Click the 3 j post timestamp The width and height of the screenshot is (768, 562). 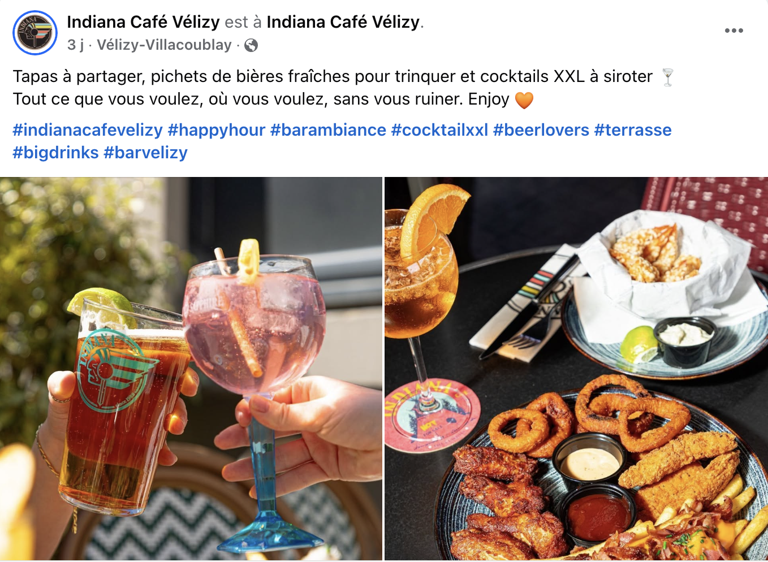click(x=75, y=45)
